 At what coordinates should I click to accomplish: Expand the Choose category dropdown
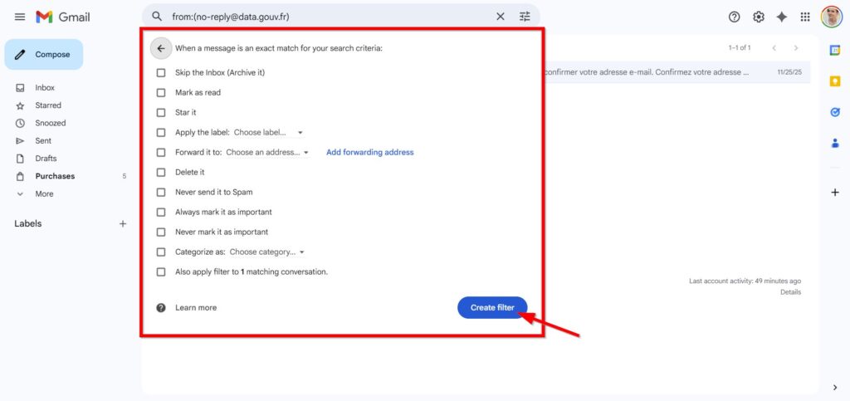click(x=266, y=252)
